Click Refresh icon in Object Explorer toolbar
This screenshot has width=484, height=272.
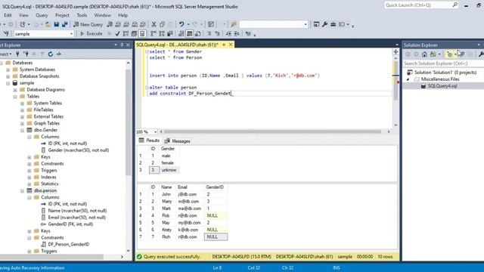tap(51, 54)
